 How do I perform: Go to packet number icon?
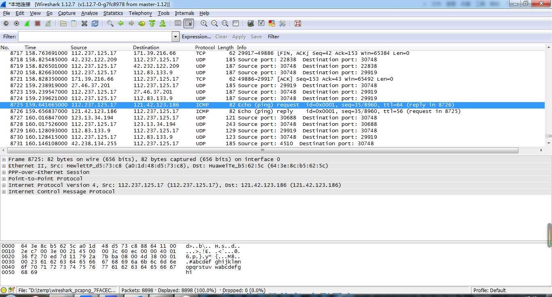[142, 23]
